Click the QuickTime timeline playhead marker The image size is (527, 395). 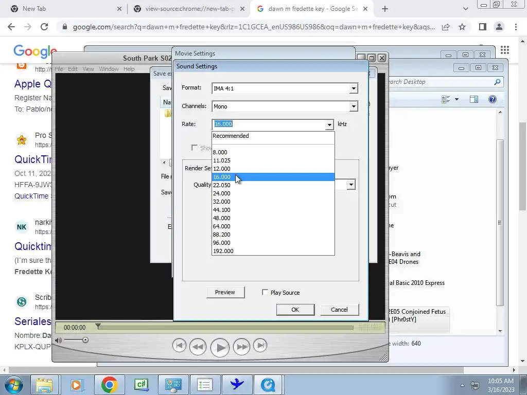point(98,326)
